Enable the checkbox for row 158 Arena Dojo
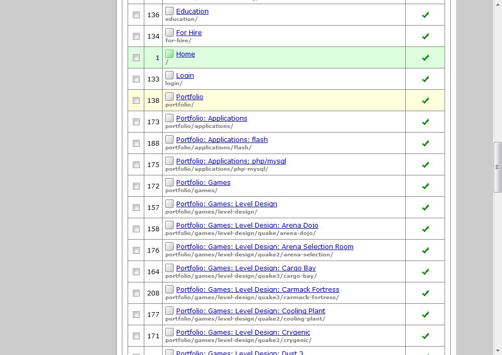502x355 pixels. [136, 229]
